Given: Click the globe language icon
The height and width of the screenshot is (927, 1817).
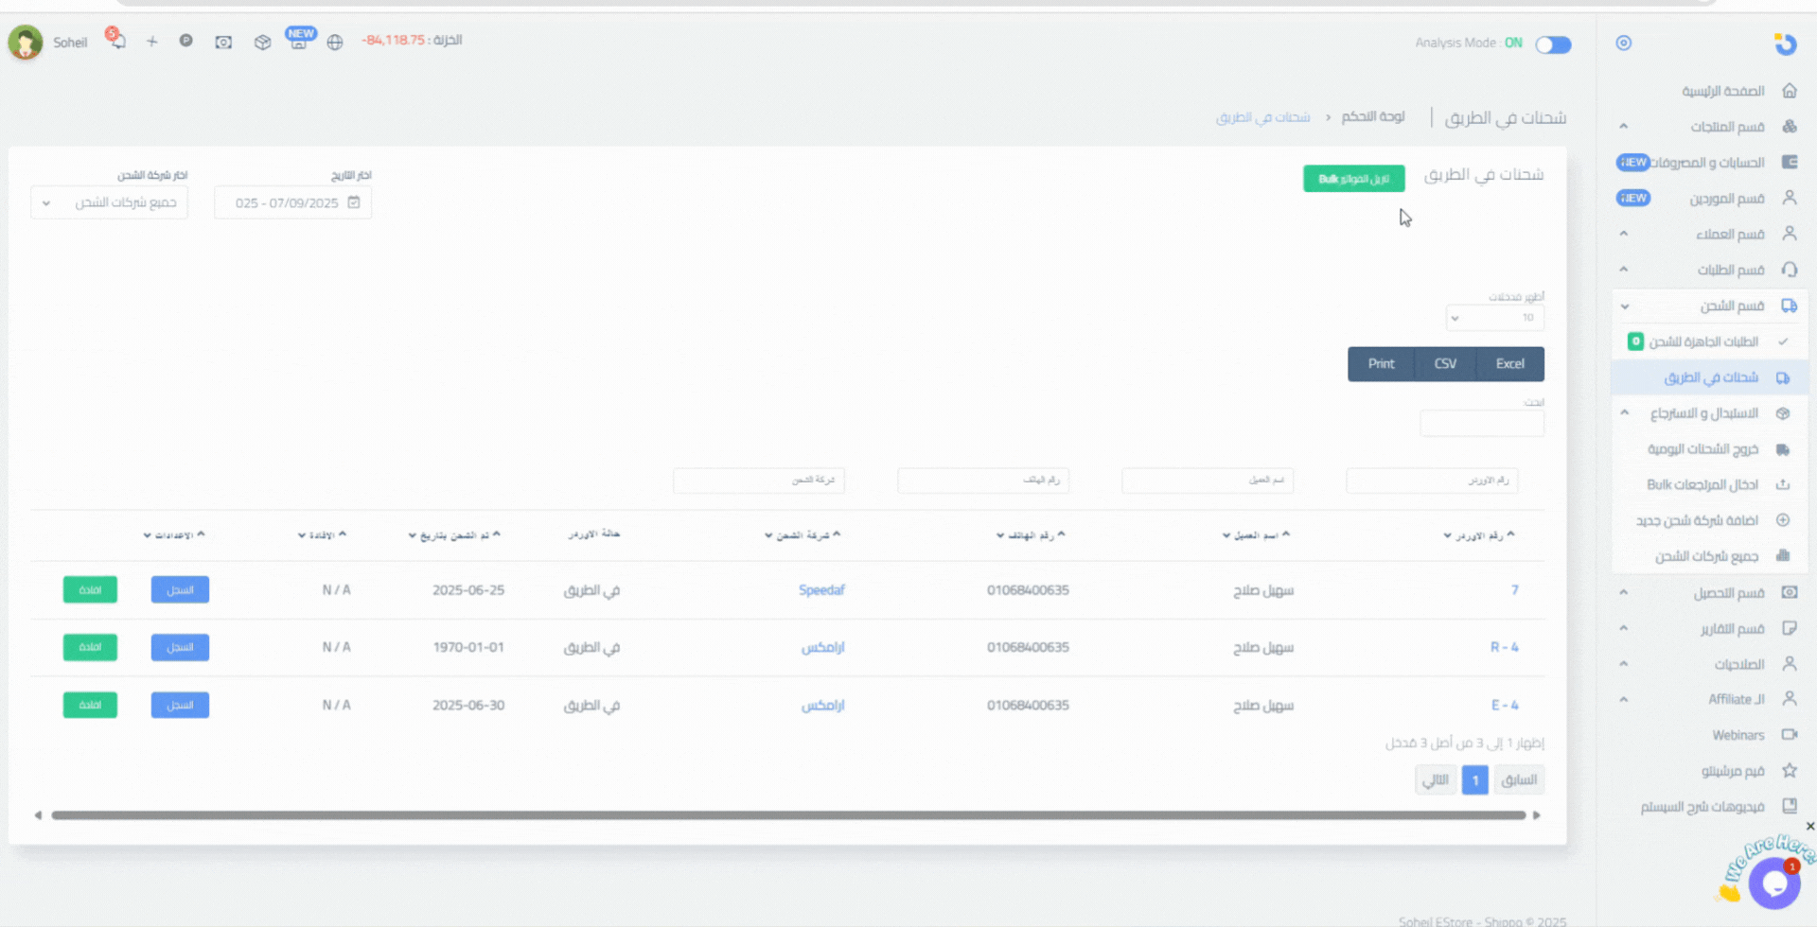Looking at the screenshot, I should click(335, 43).
